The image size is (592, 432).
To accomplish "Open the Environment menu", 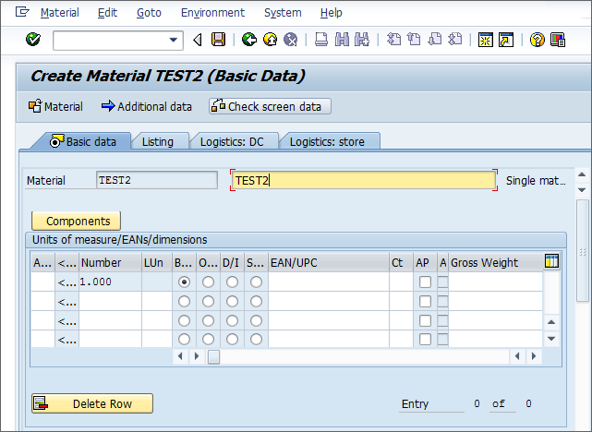I will (x=213, y=13).
